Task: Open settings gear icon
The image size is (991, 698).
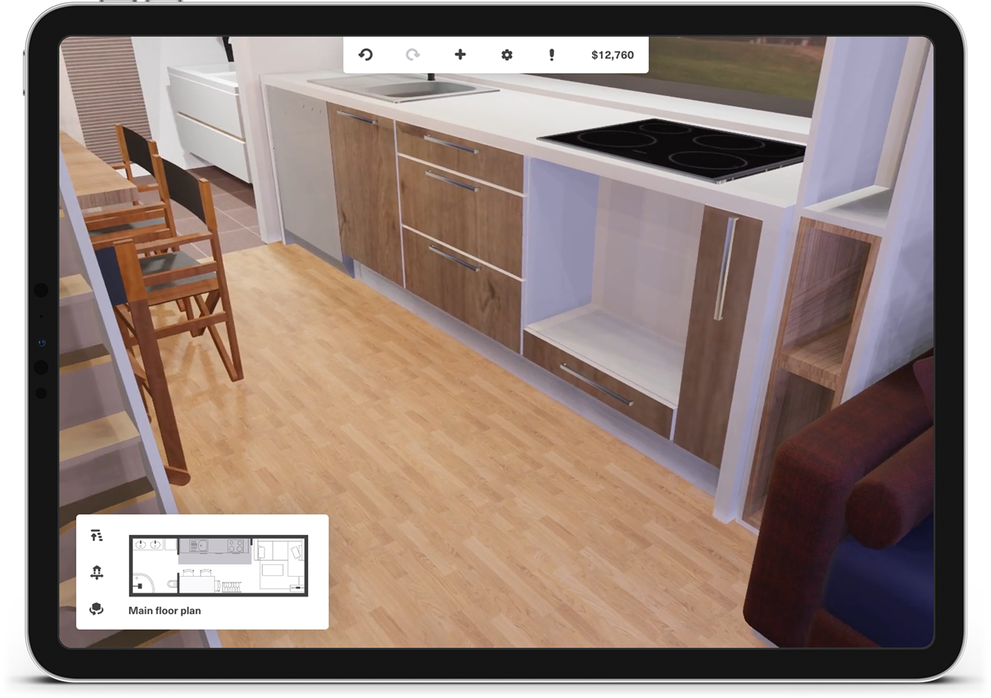Action: [507, 55]
